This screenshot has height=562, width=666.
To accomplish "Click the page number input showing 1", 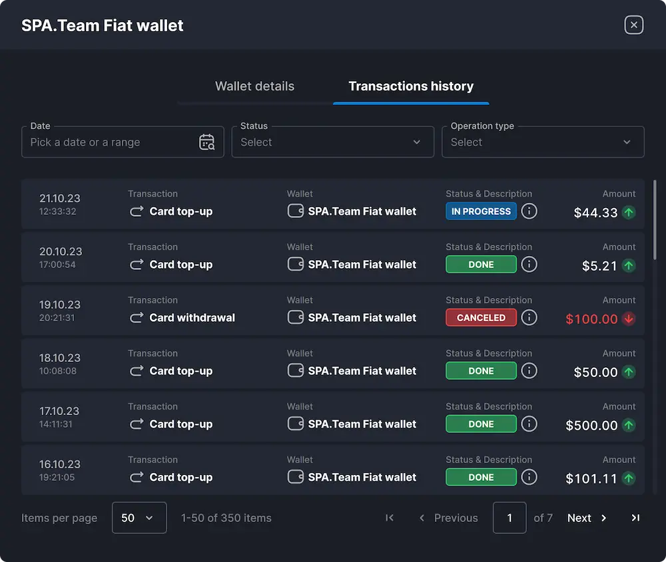I will tap(509, 517).
